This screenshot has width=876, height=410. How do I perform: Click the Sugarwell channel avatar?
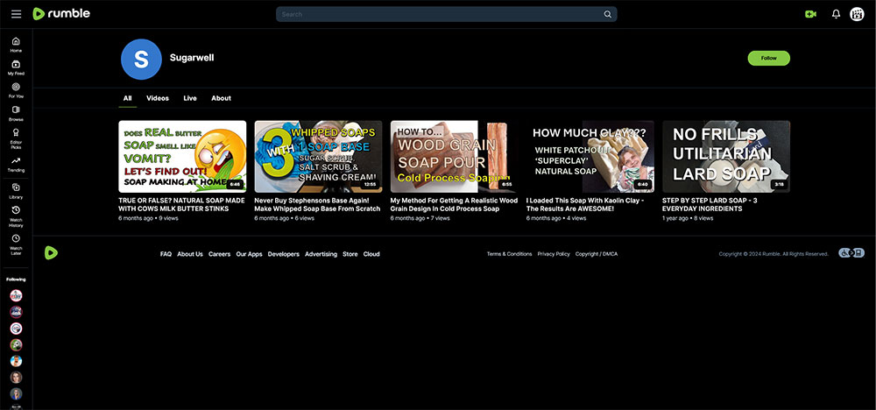(x=141, y=60)
